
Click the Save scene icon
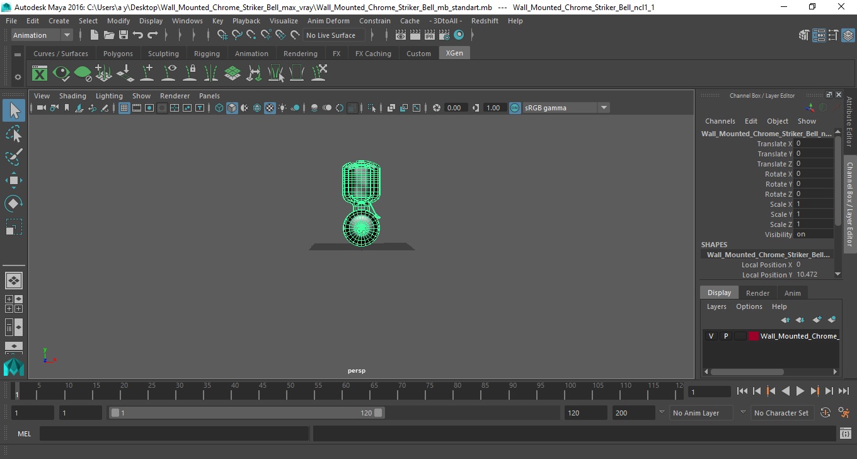[x=124, y=35]
